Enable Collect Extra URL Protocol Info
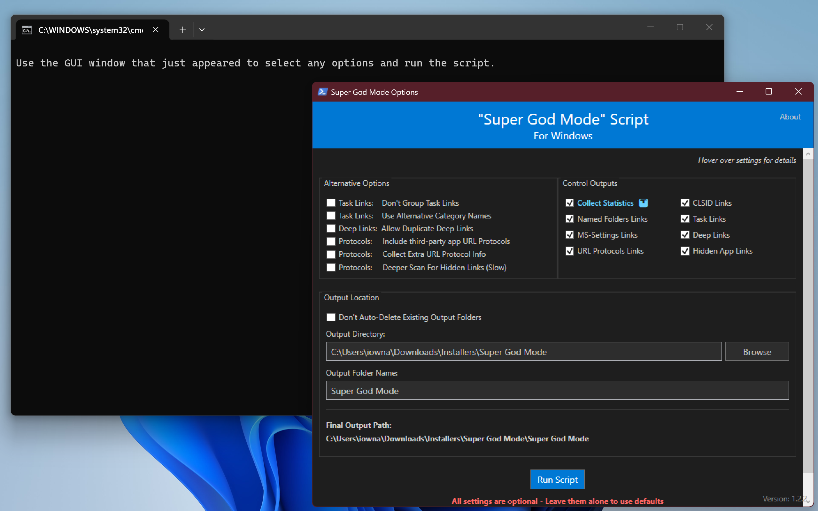 pos(331,254)
